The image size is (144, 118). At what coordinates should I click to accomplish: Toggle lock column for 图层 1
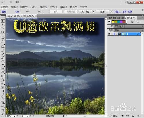click(x=112, y=34)
